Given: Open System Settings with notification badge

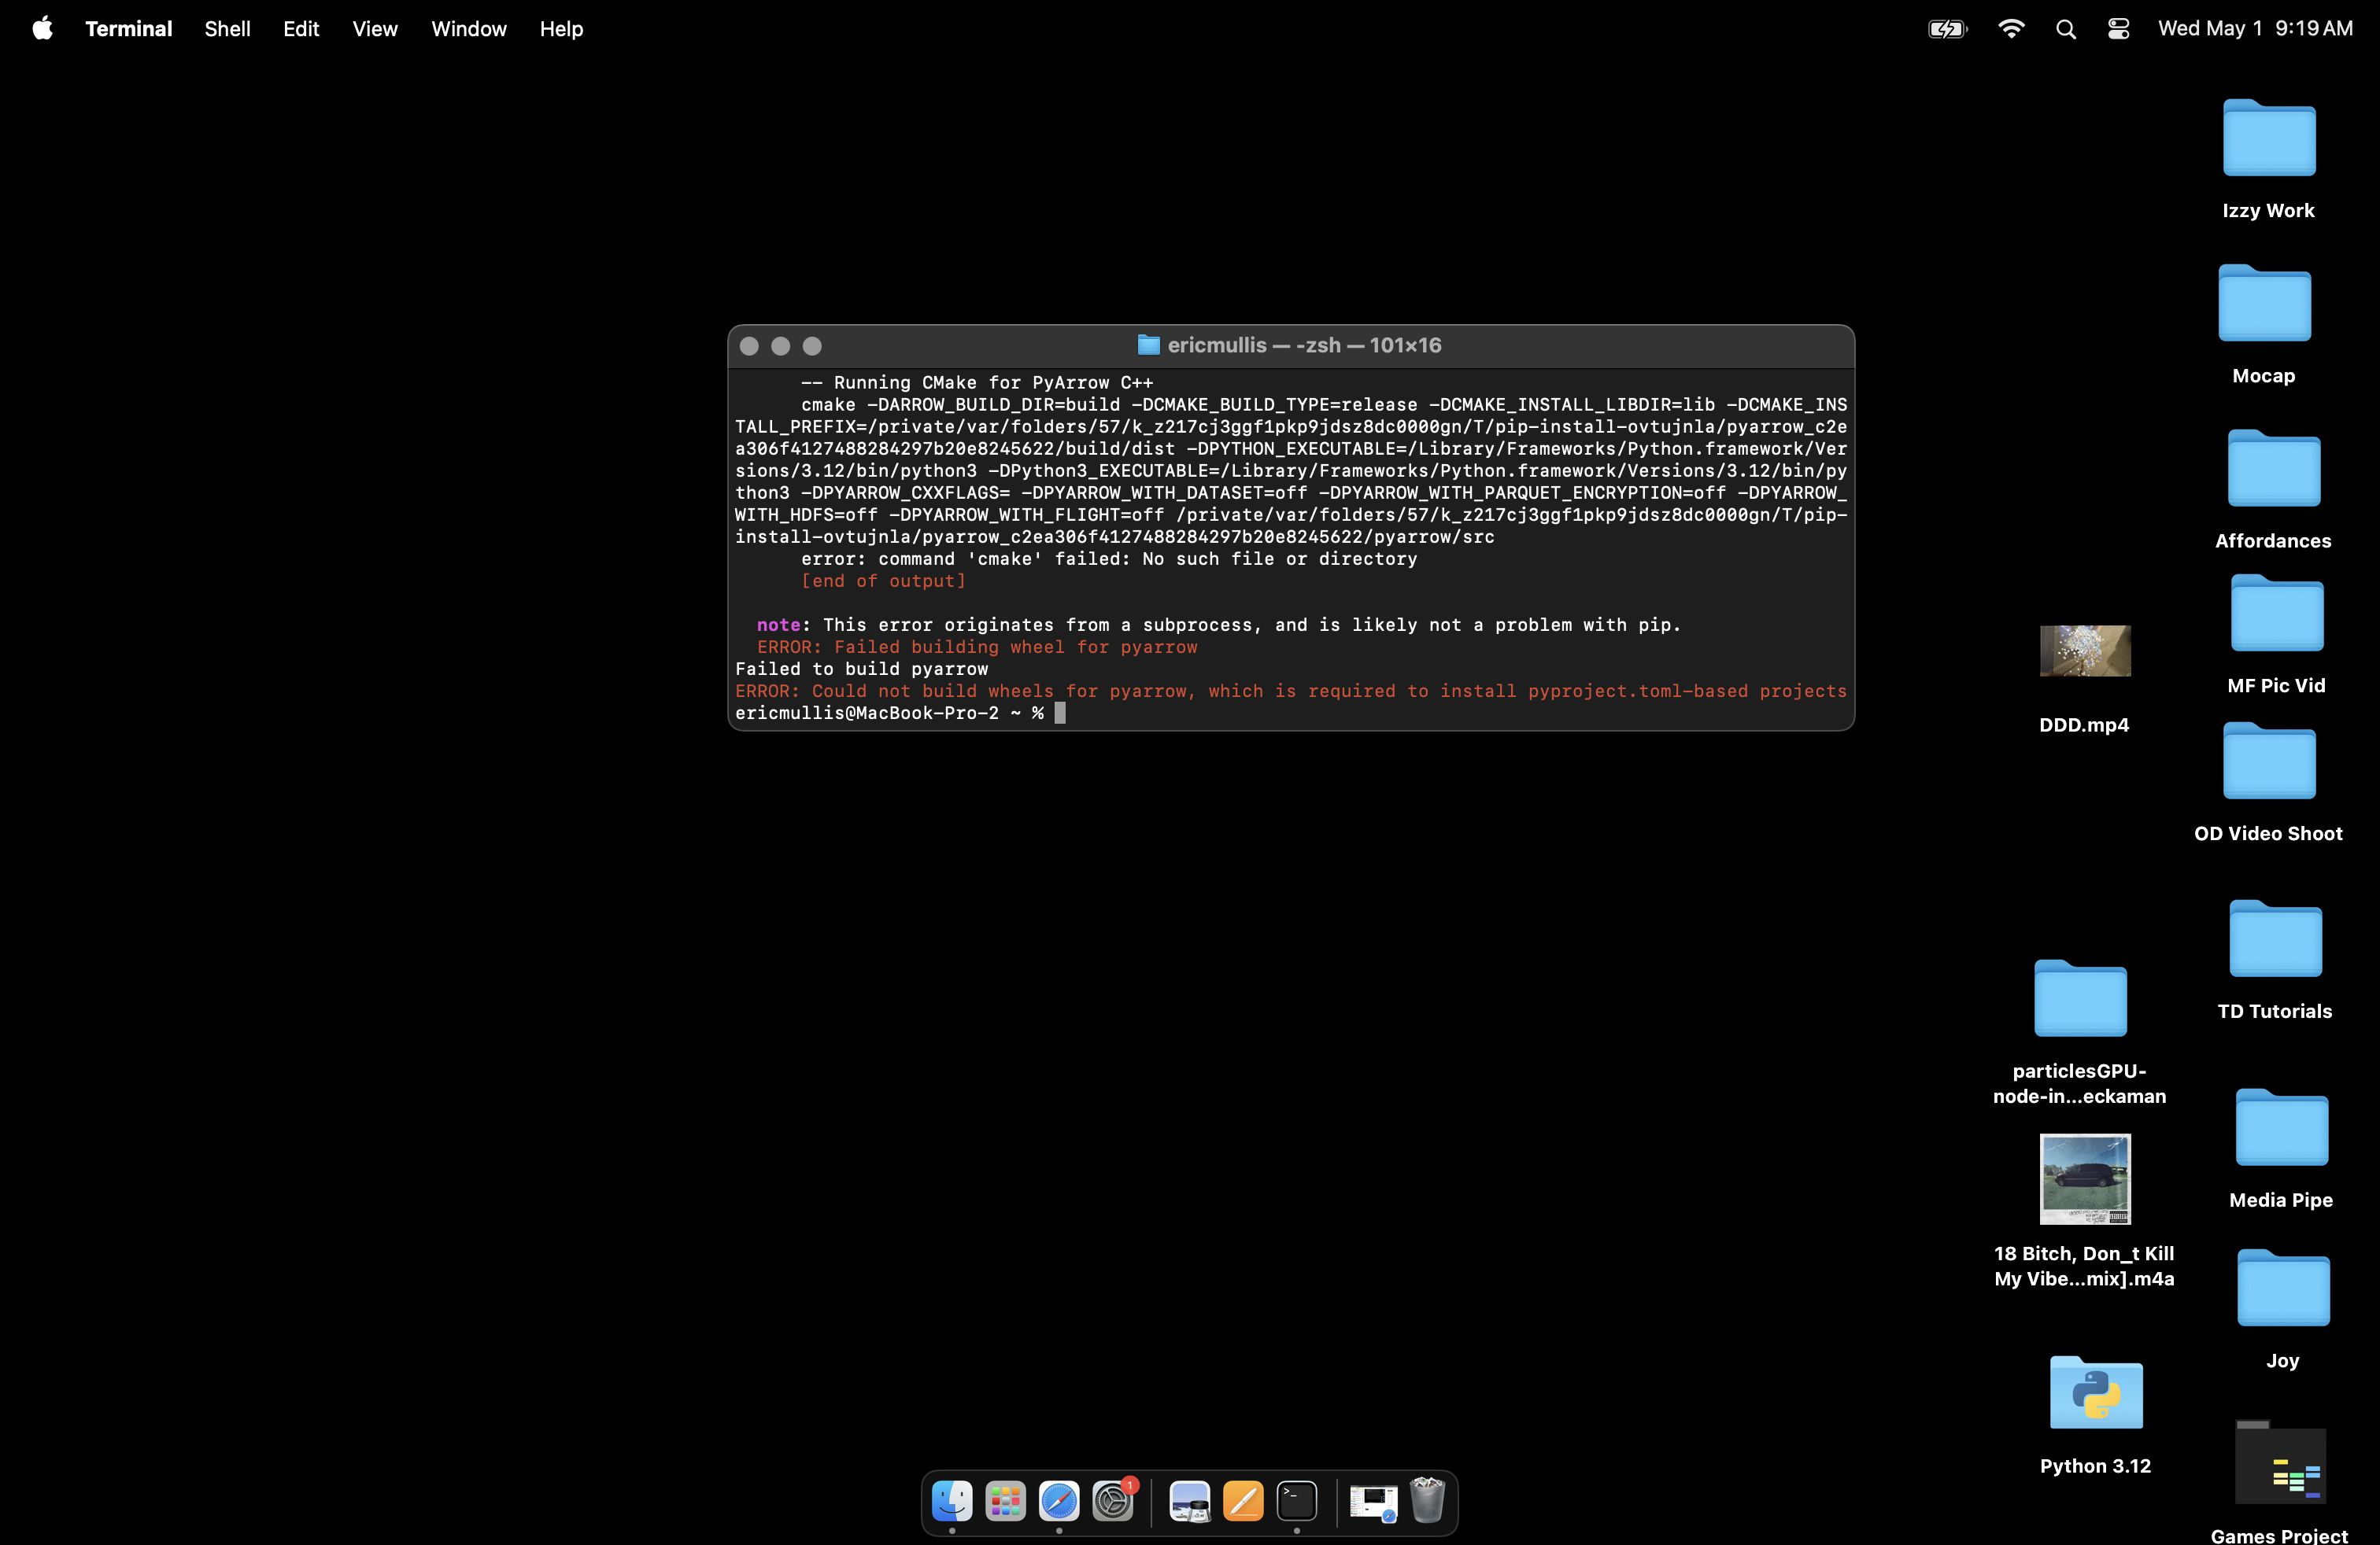Looking at the screenshot, I should click(x=1113, y=1500).
